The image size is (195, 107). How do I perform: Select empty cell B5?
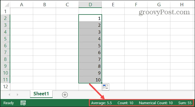point(45,39)
